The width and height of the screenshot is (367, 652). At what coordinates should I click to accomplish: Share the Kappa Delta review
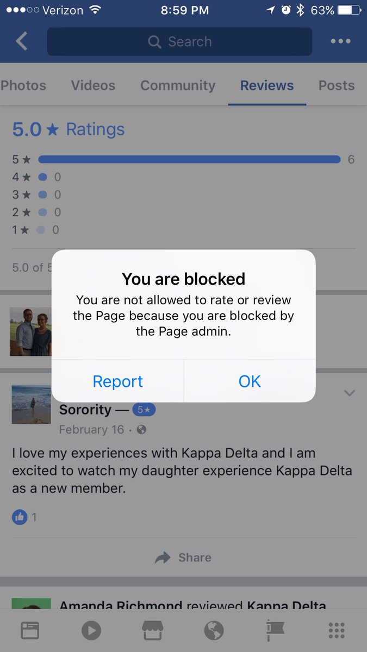click(183, 557)
